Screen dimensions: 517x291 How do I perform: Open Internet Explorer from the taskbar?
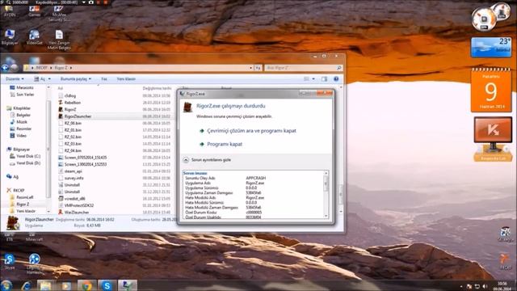tap(26, 285)
